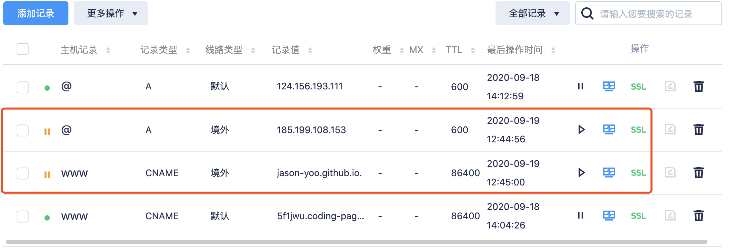Click the search magnifier icon
The height and width of the screenshot is (249, 742).
click(x=587, y=14)
